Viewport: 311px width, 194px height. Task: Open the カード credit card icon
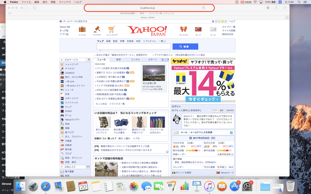[198, 29]
